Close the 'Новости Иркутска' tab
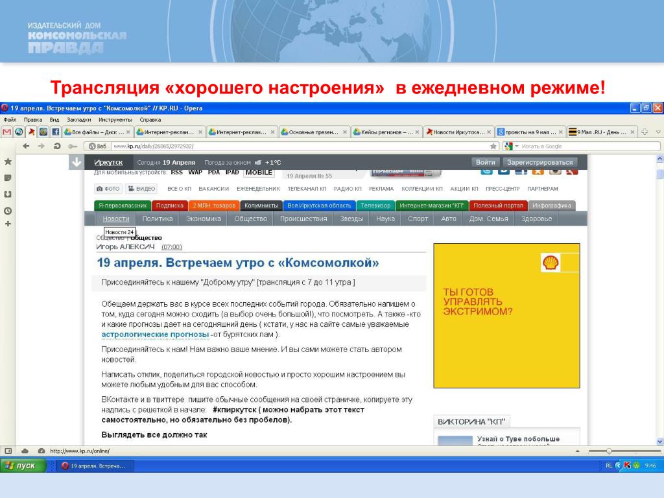The width and height of the screenshot is (664, 498). pos(489,132)
